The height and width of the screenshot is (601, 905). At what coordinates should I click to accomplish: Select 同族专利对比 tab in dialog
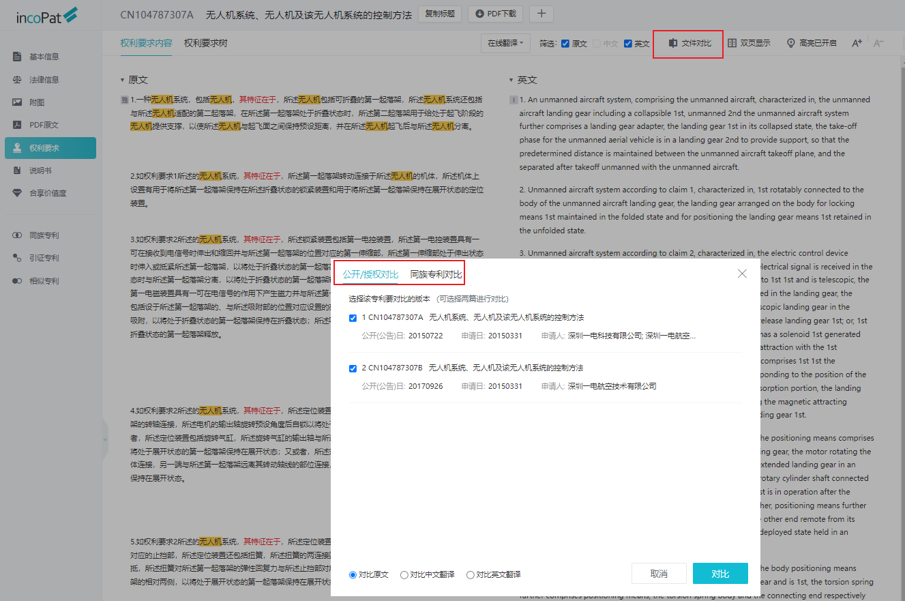point(436,274)
